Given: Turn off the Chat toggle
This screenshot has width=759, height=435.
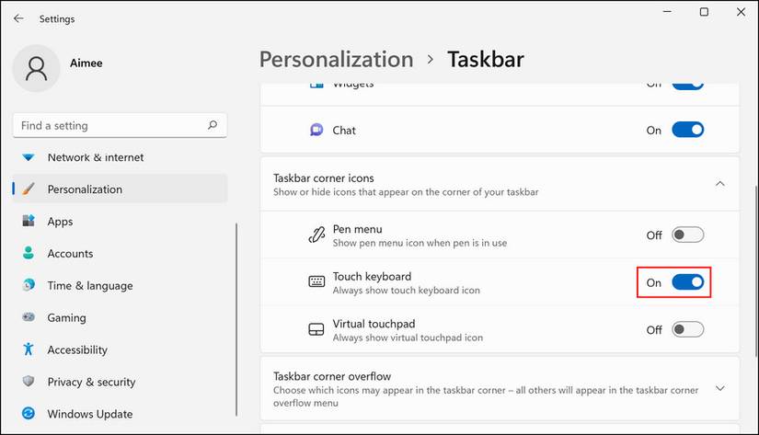Looking at the screenshot, I should 687,130.
